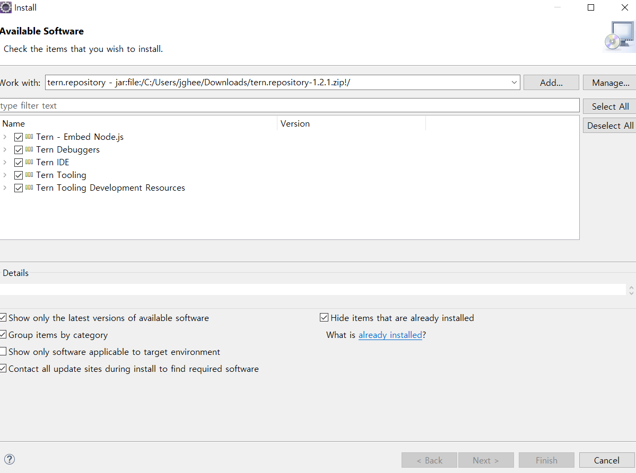This screenshot has height=473, width=636.
Task: Click the Add... button
Action: pyautogui.click(x=551, y=83)
